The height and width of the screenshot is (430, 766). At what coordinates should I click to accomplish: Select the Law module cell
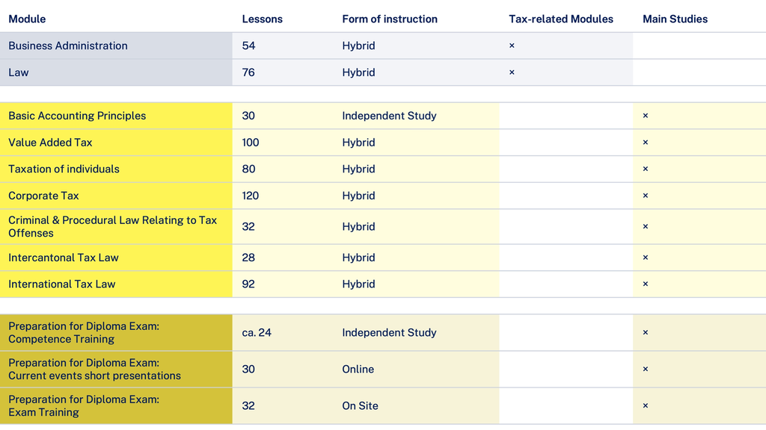click(x=19, y=72)
